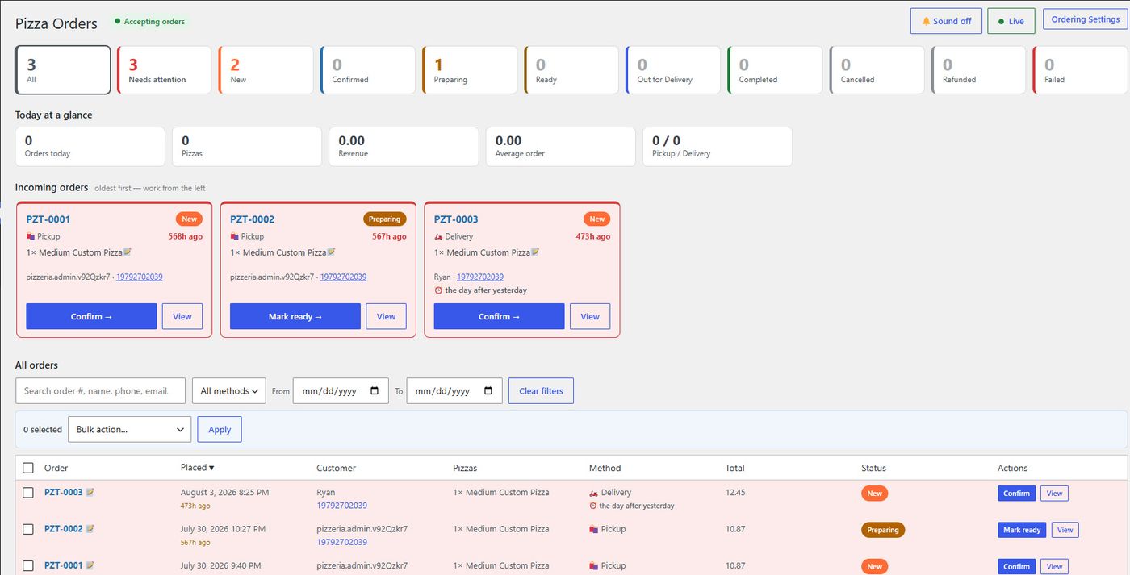The image size is (1130, 575).
Task: Click the note icon on PZT-0001 card pizza
Action: [x=128, y=252]
